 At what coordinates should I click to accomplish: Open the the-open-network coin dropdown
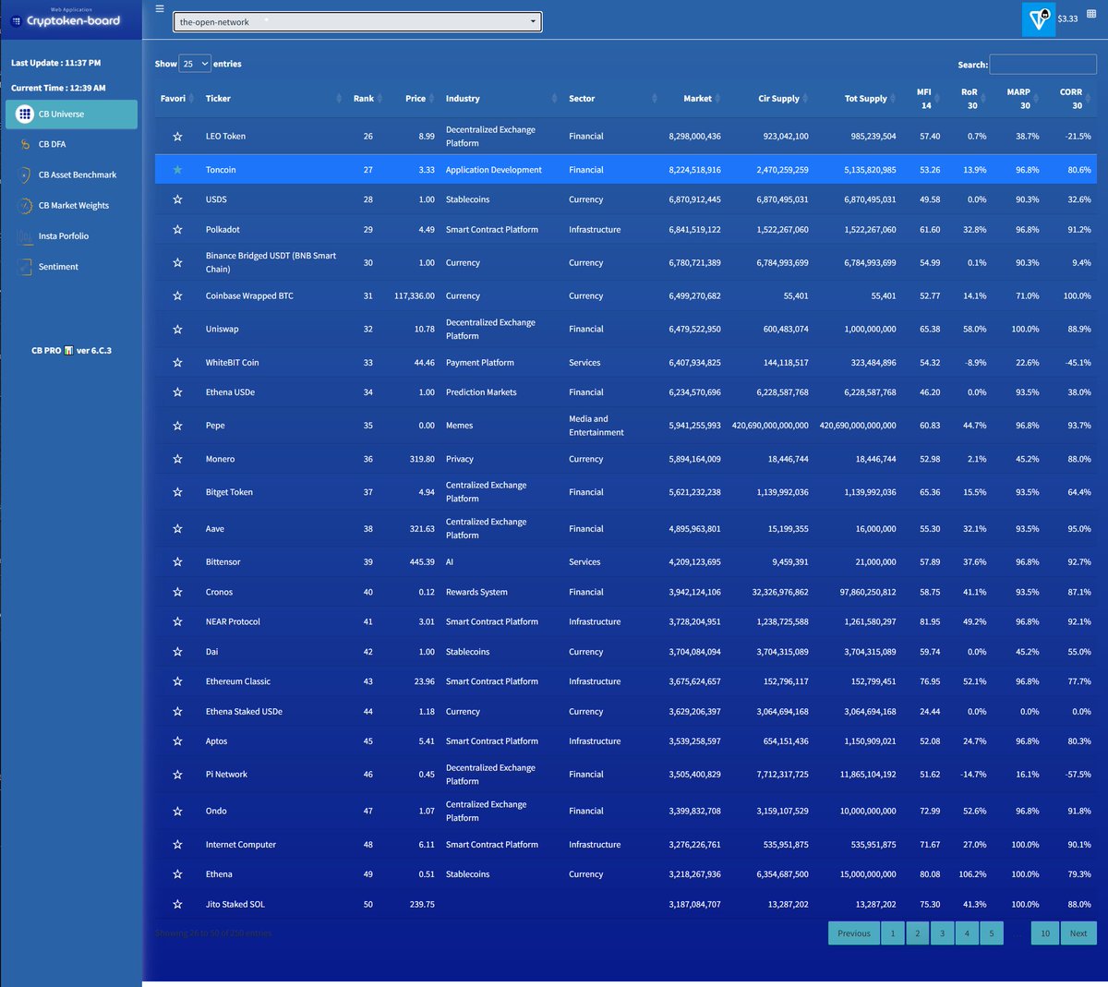pos(357,22)
